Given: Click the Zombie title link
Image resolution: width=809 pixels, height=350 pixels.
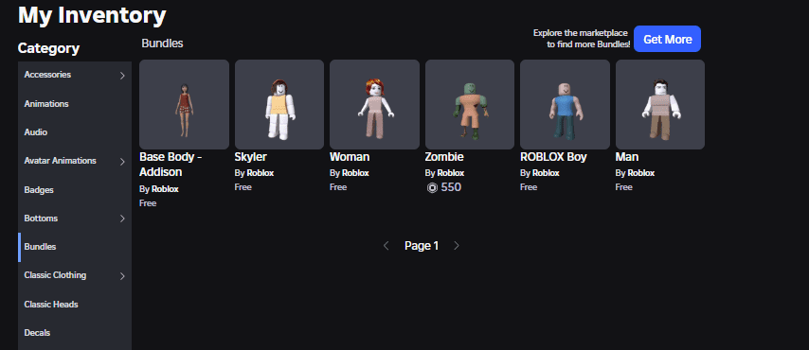Looking at the screenshot, I should pos(444,157).
